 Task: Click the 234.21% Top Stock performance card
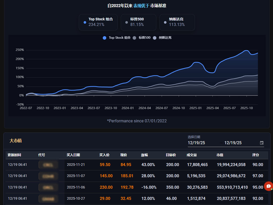coord(98,22)
